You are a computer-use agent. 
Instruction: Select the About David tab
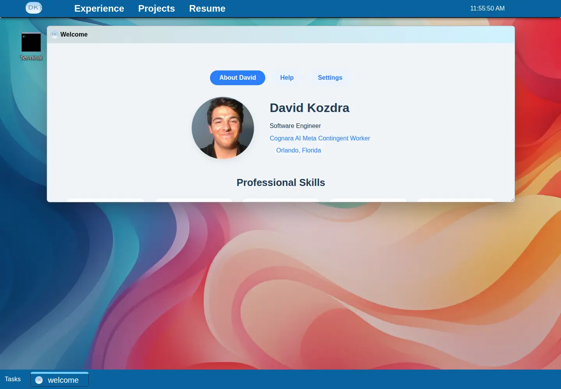[x=238, y=78]
